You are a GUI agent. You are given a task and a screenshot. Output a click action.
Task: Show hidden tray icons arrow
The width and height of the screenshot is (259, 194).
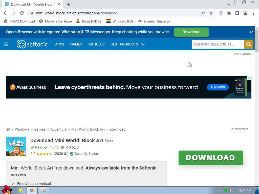[x=219, y=190]
